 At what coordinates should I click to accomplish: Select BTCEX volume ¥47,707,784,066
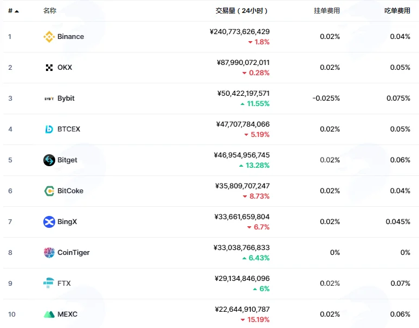tap(243, 124)
